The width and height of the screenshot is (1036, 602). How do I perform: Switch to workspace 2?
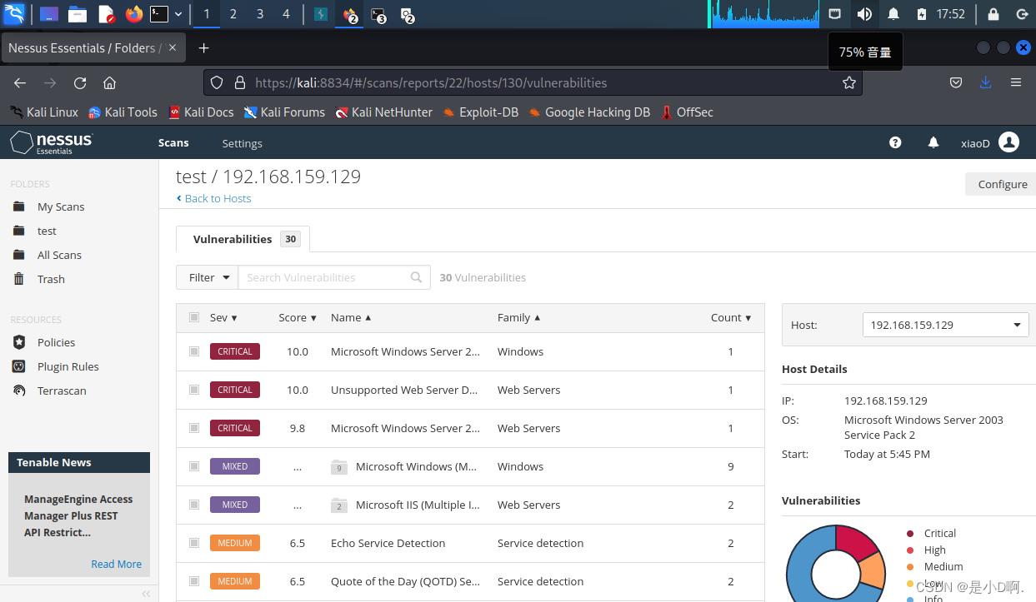[x=233, y=14]
